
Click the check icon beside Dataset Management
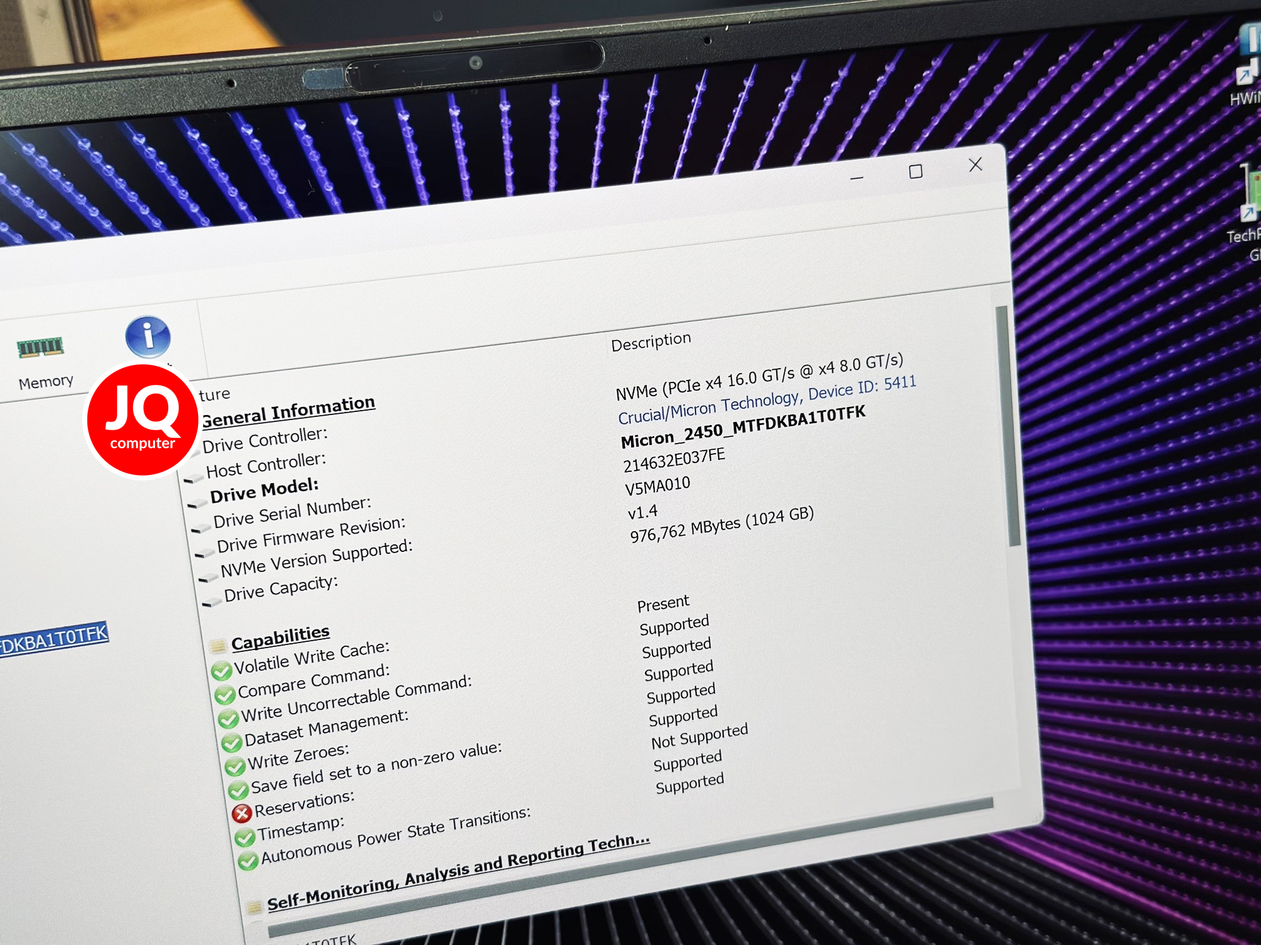(231, 743)
